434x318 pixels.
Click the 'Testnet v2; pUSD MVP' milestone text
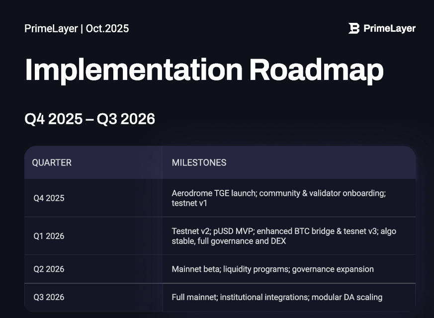(x=284, y=236)
